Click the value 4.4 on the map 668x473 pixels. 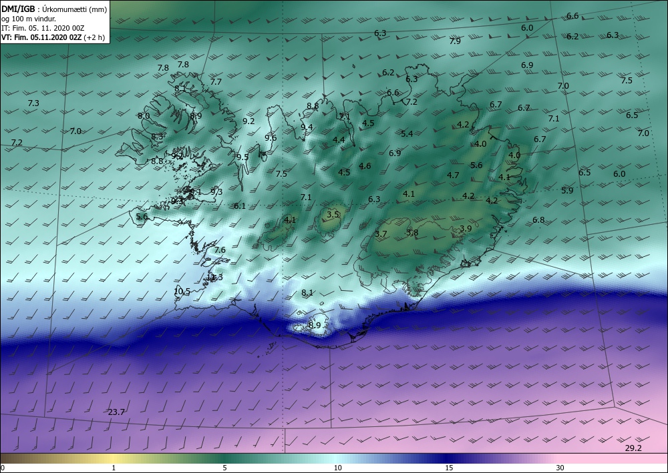coord(339,139)
